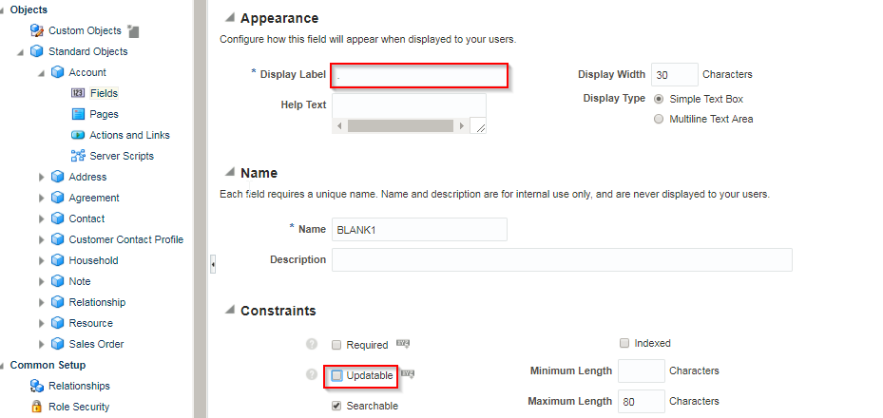Click the Relationships icon in Common Setup

37,386
